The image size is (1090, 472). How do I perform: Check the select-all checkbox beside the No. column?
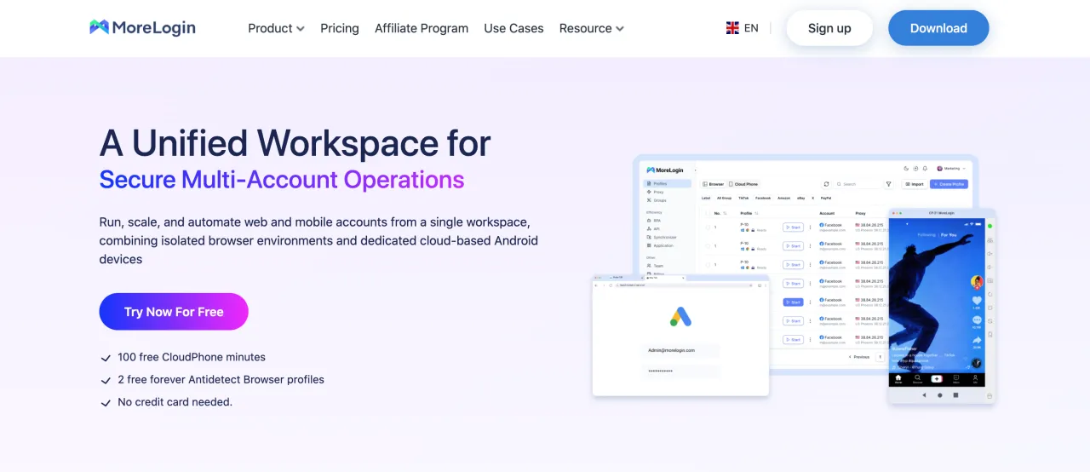point(706,213)
